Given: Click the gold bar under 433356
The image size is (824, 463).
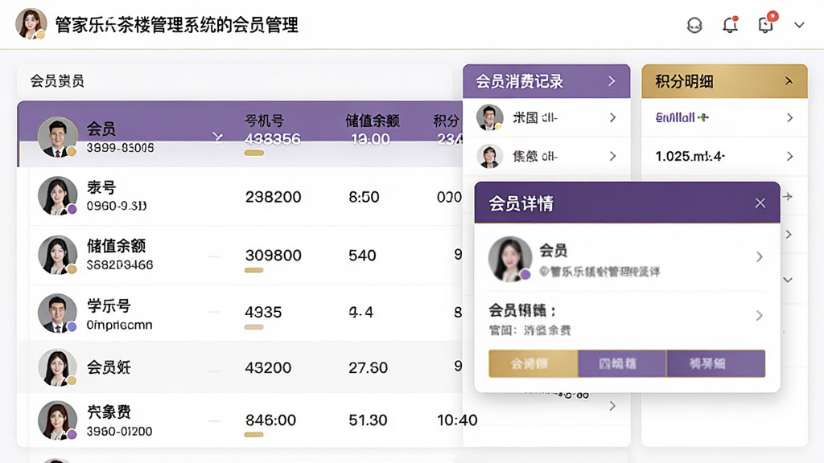Looking at the screenshot, I should coord(253,153).
